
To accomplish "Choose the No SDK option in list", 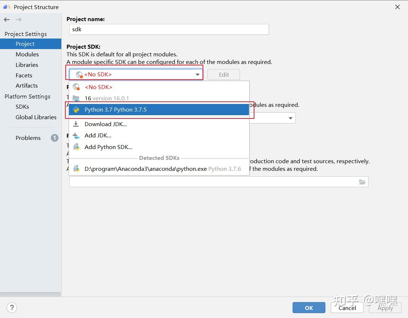I will point(98,87).
